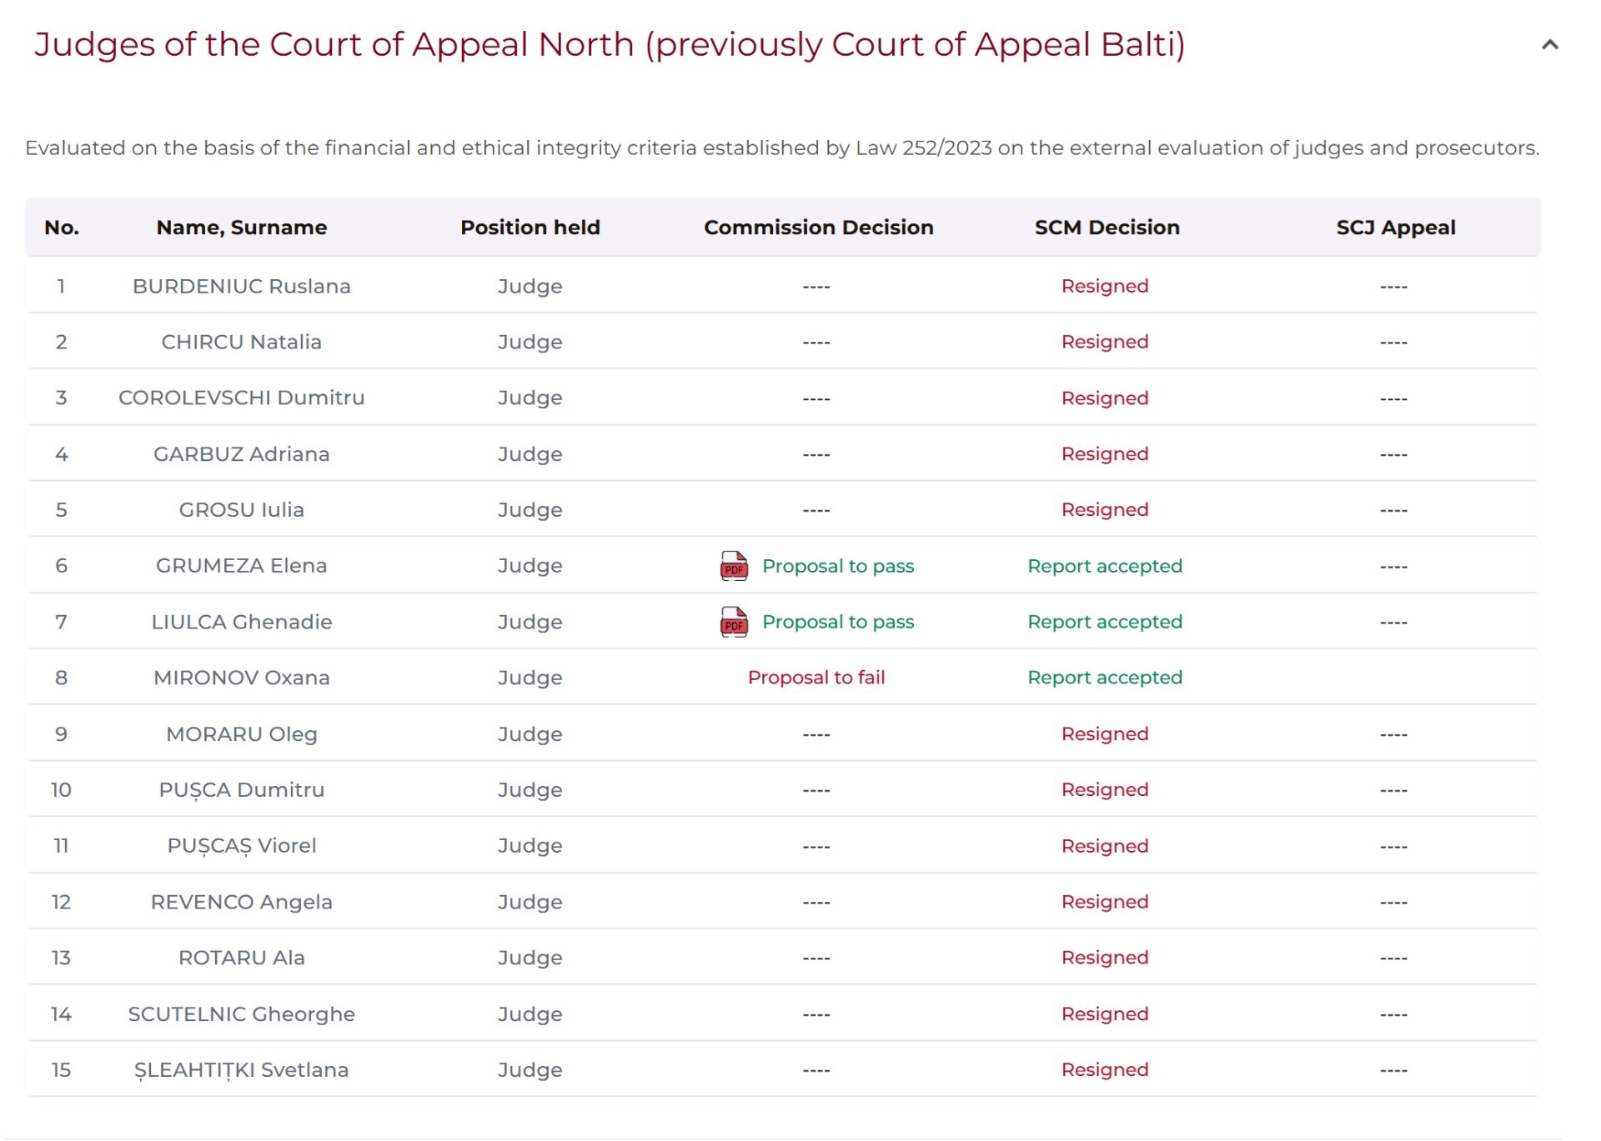This screenshot has height=1141, width=1601.
Task: Click Resigned status for ȘLEAHTIȚKI Svetlana
Action: 1104,1069
